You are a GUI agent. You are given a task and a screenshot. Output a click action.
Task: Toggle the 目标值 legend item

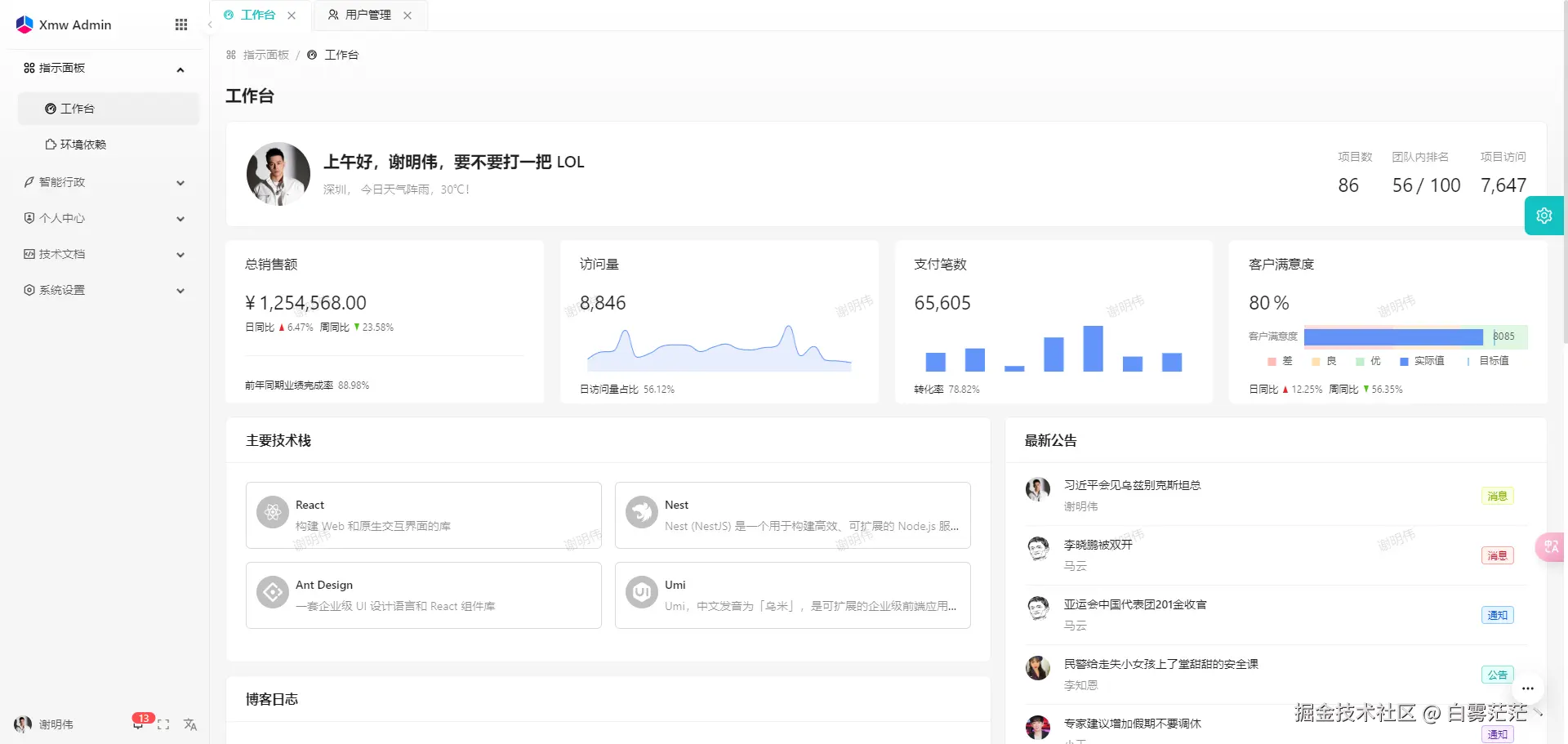pos(1488,361)
